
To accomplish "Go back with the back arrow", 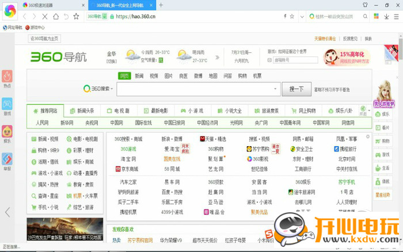I will [x=25, y=17].
